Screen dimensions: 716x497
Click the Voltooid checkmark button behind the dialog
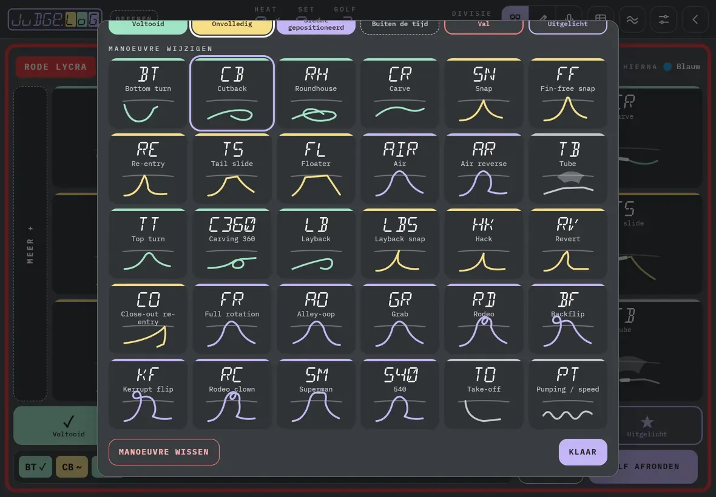(56, 425)
